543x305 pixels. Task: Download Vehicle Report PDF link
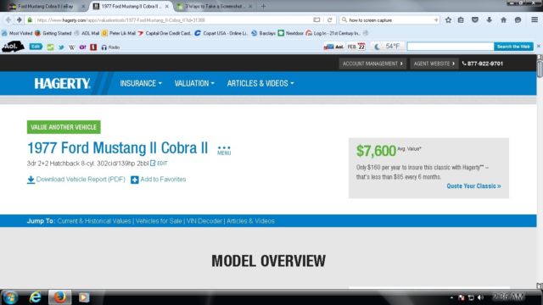coord(76,180)
